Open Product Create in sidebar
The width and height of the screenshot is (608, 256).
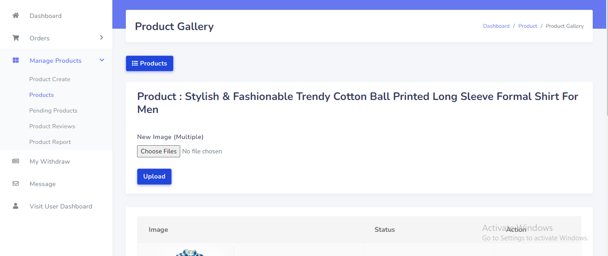(x=50, y=79)
